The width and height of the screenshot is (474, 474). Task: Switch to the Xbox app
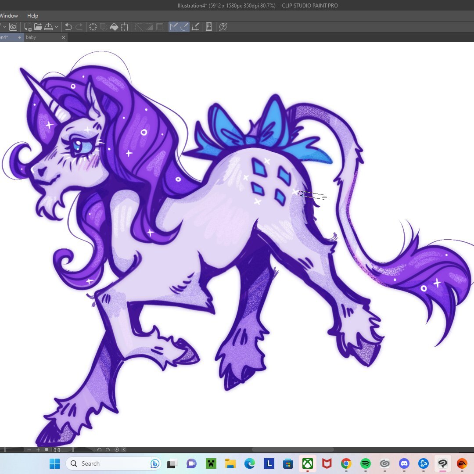[x=307, y=463]
